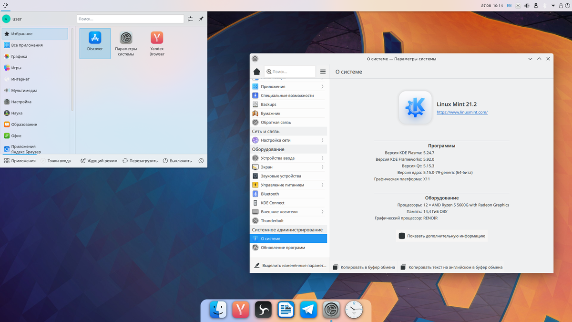The image size is (572, 322).
Task: Open Звуковые устройства settings
Action: coord(288,176)
